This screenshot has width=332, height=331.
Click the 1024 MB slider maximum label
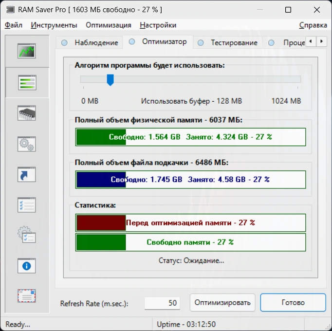pos(286,101)
